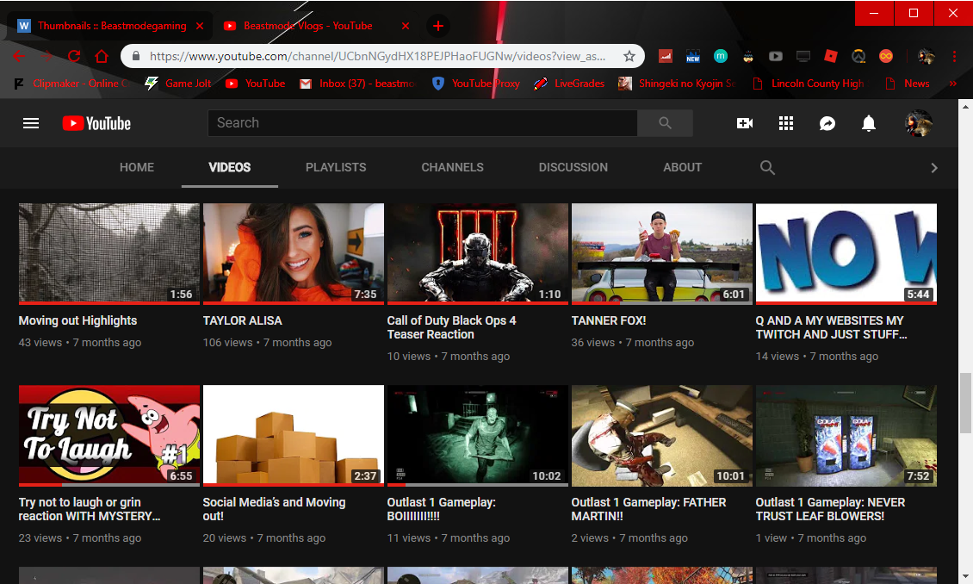
Task: Click the red chart extension icon
Action: coord(666,57)
